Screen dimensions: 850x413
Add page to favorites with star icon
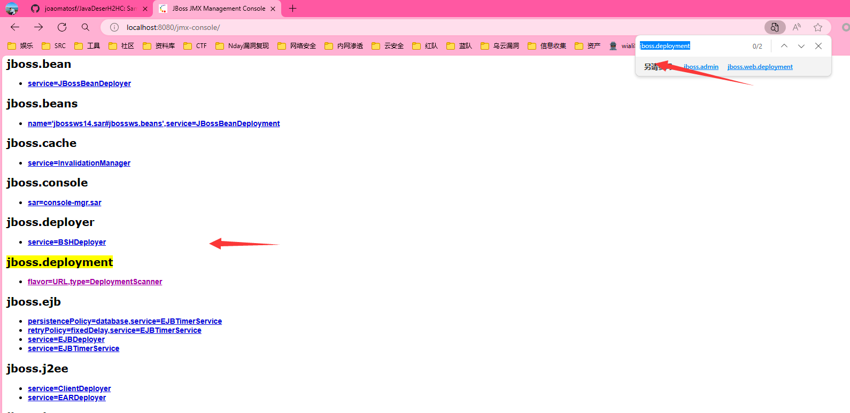click(818, 27)
